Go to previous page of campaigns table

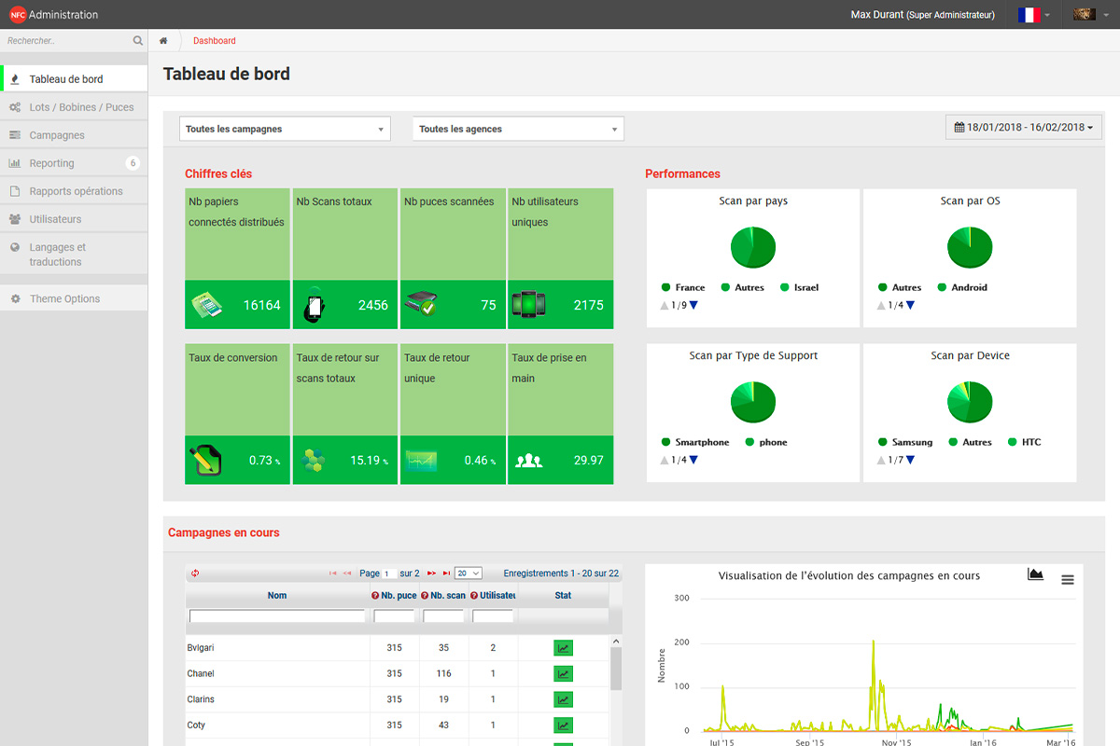pos(347,573)
